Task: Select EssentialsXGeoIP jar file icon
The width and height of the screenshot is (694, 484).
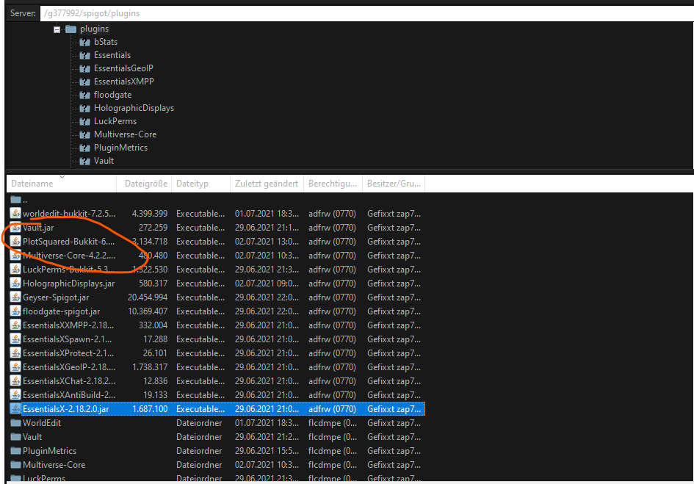Action: pyautogui.click(x=15, y=367)
